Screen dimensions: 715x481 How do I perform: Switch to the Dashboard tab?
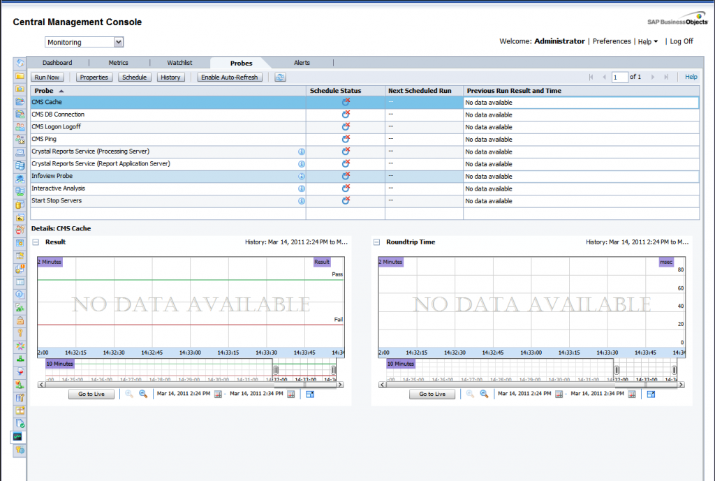click(x=57, y=63)
